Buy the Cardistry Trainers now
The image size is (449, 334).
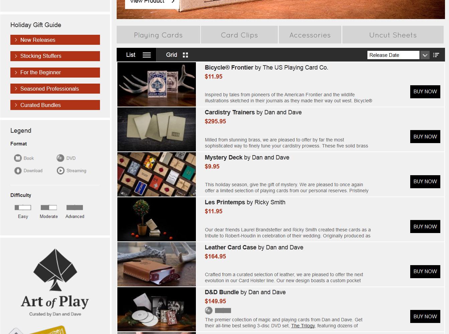coord(425,136)
